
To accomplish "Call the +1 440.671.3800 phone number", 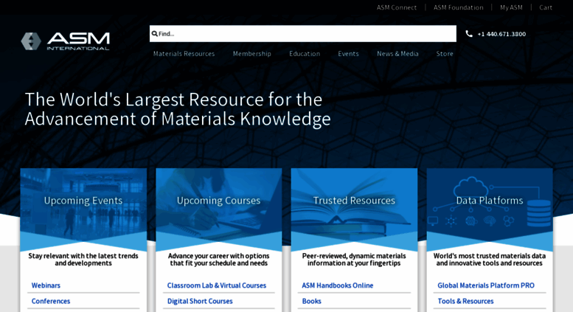I will point(501,34).
